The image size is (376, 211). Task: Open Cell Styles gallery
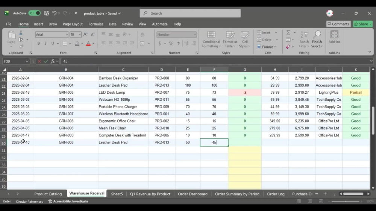coord(245,39)
